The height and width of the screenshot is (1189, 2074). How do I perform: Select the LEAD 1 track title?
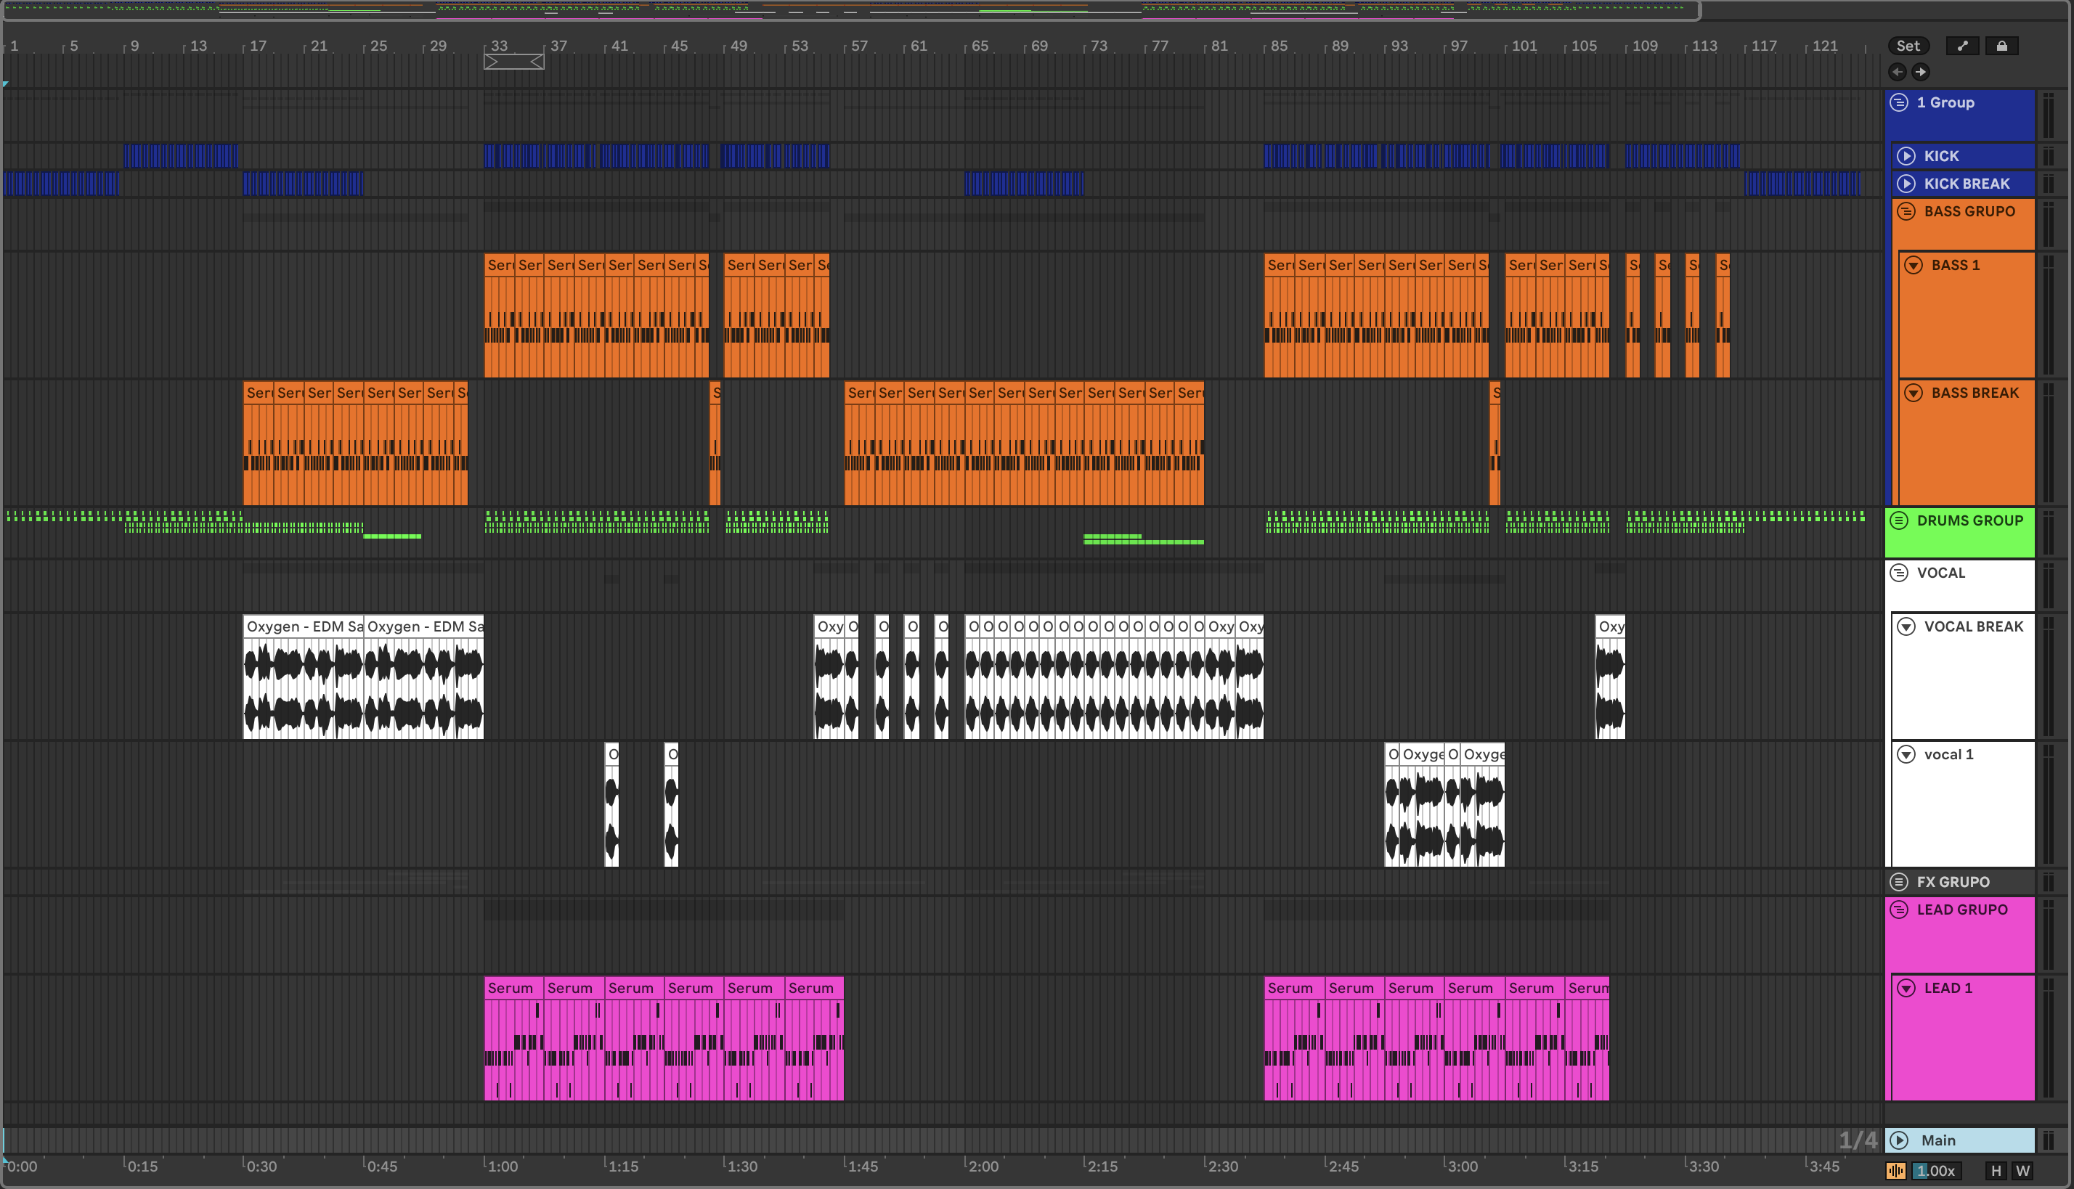tap(1948, 988)
